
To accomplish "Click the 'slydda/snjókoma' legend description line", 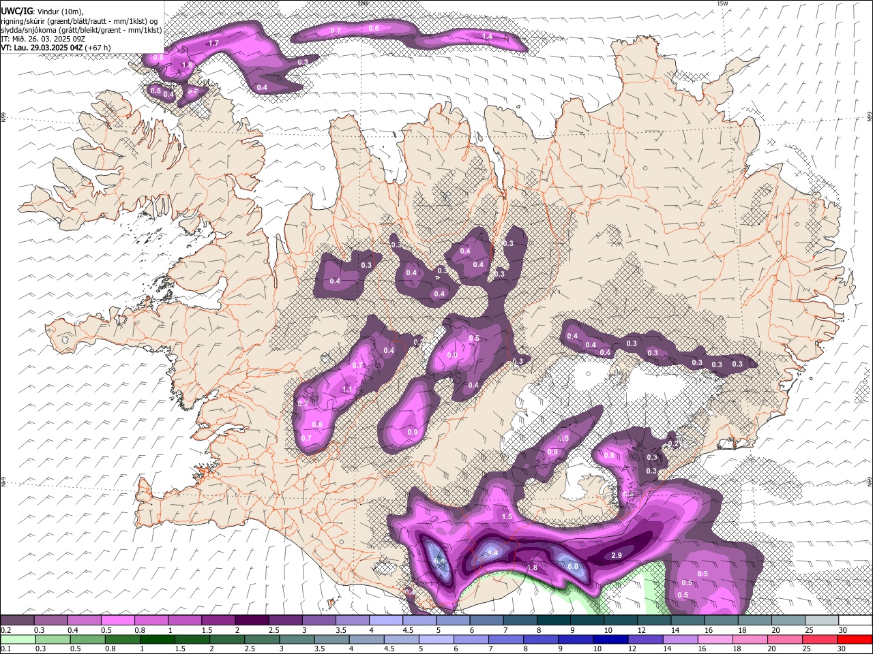I will point(81,30).
